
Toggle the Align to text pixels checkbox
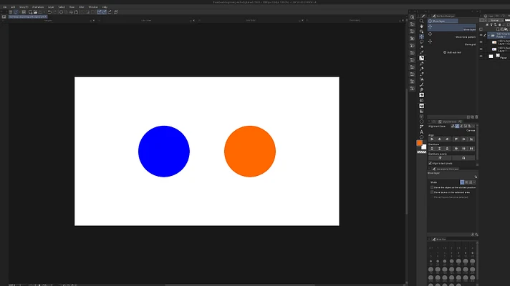tap(430, 163)
